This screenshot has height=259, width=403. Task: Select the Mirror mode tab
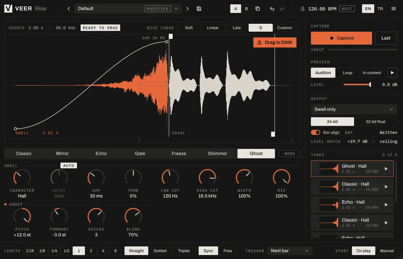coord(63,154)
